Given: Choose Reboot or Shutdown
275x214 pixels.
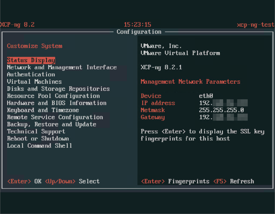Looking at the screenshot, I should tap(38, 139).
